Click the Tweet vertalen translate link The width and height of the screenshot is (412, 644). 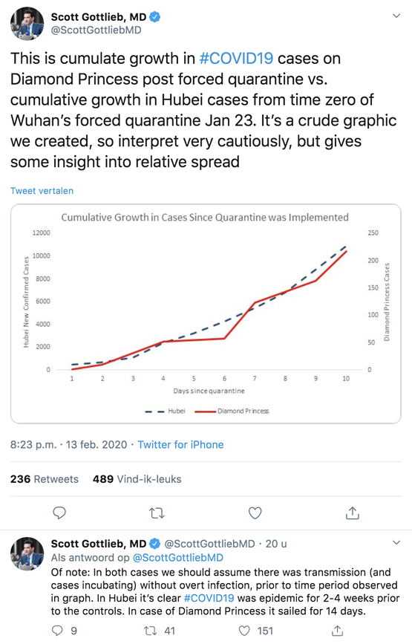point(42,191)
